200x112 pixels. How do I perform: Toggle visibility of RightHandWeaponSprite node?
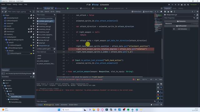pos(33,40)
